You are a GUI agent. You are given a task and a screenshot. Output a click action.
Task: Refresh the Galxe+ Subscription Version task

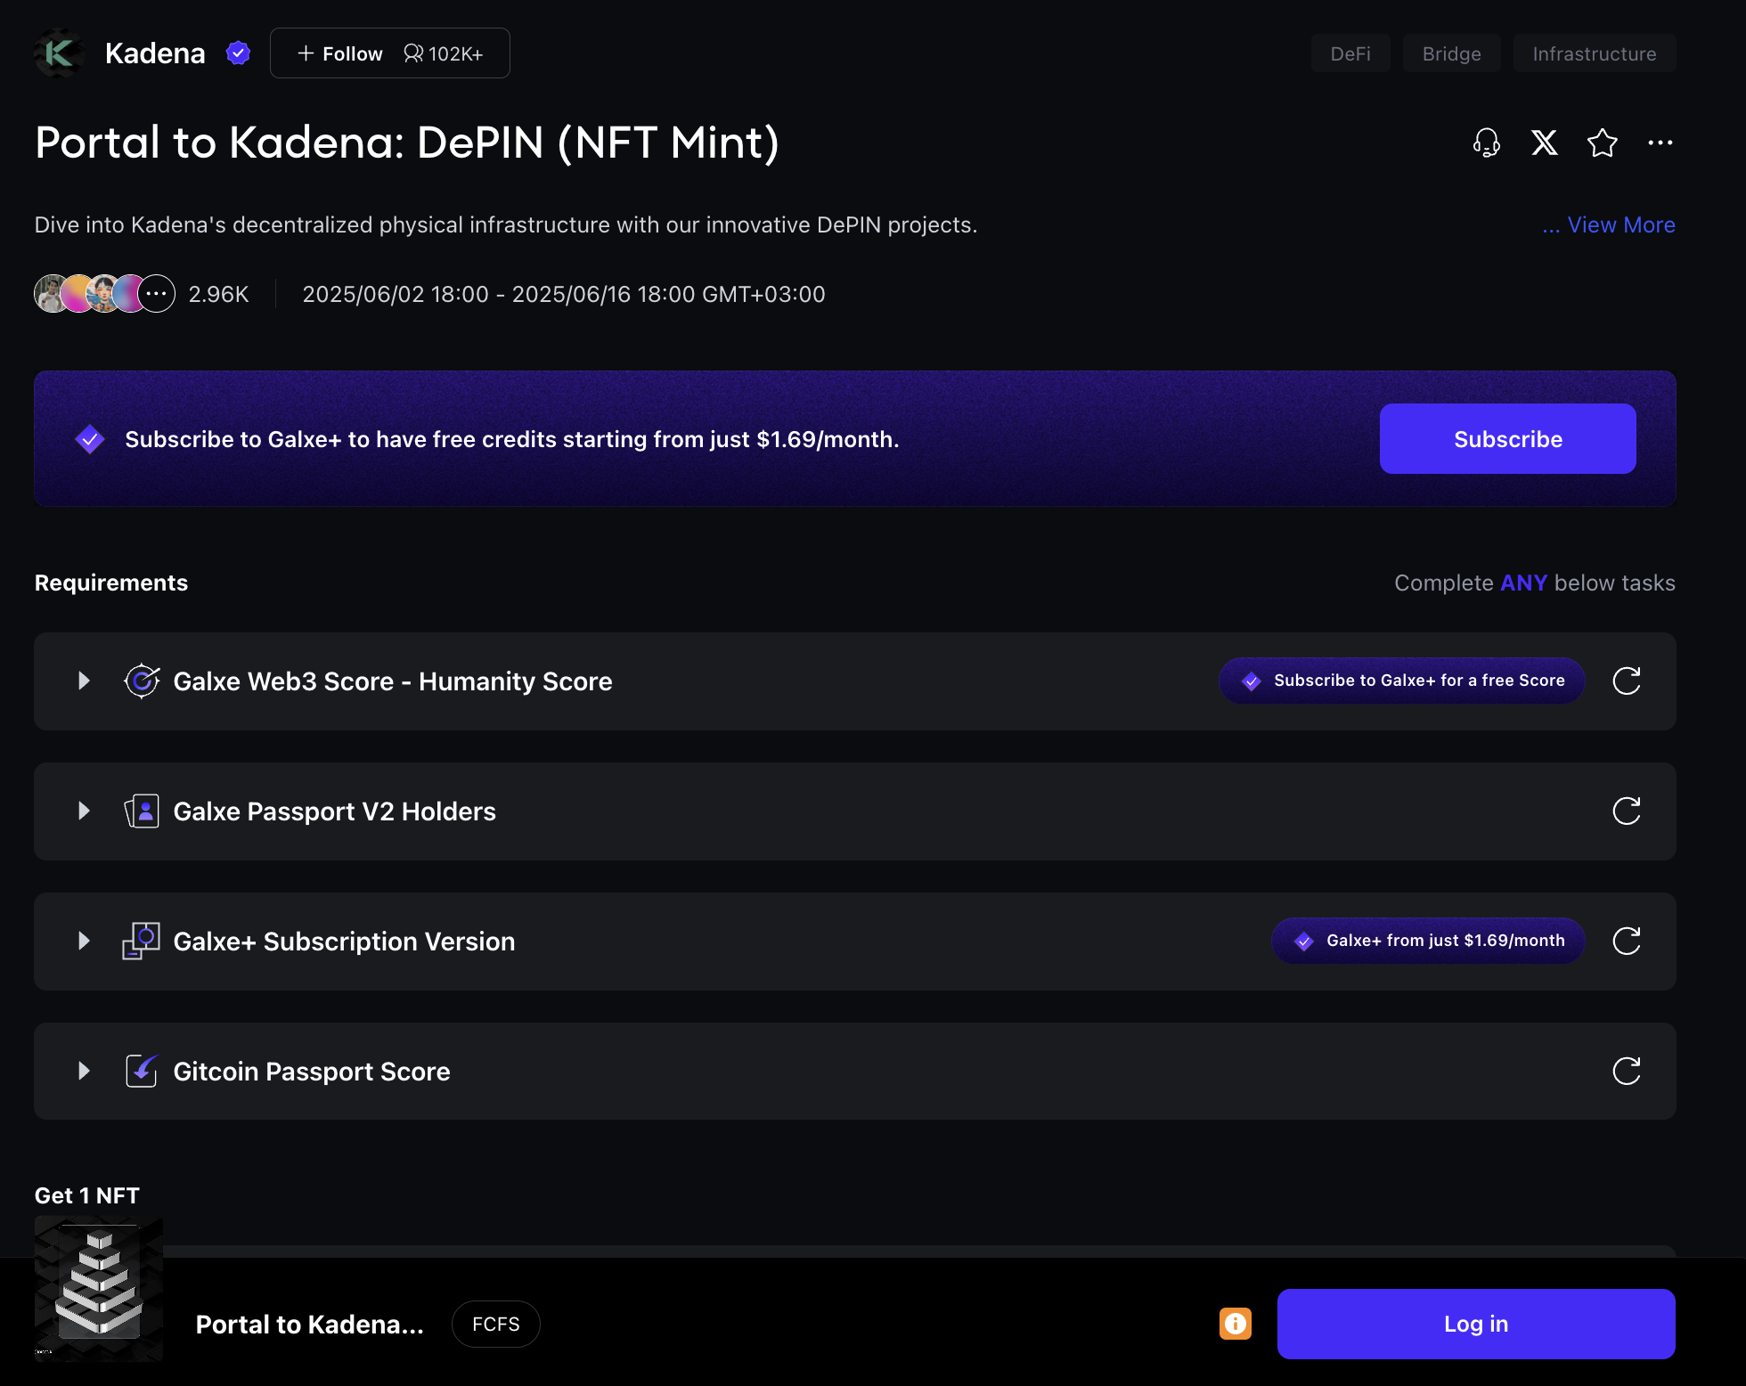[x=1627, y=941]
